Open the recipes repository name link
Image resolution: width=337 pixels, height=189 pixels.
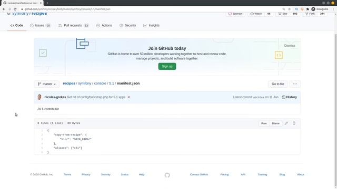(39, 13)
